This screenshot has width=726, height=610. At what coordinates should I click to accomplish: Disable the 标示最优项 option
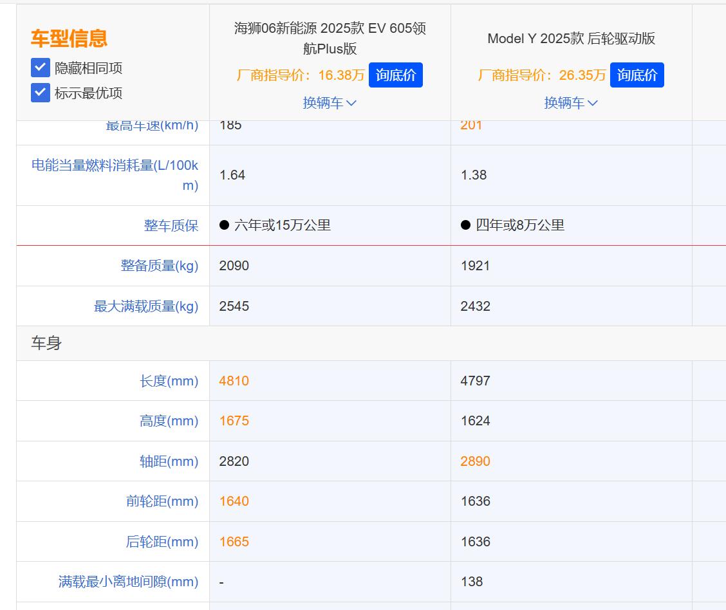point(40,93)
